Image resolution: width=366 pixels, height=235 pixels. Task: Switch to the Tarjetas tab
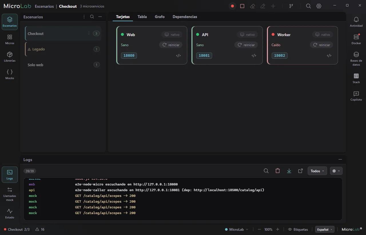click(x=123, y=17)
